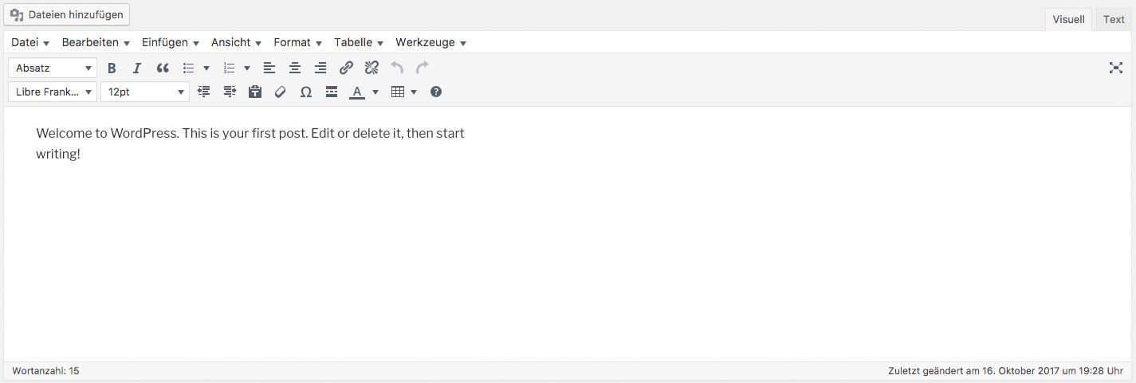This screenshot has height=383, width=1136.
Task: Open the Tabelle menu
Action: (x=360, y=42)
